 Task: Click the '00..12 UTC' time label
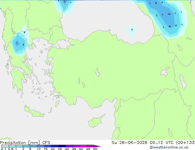point(162,143)
